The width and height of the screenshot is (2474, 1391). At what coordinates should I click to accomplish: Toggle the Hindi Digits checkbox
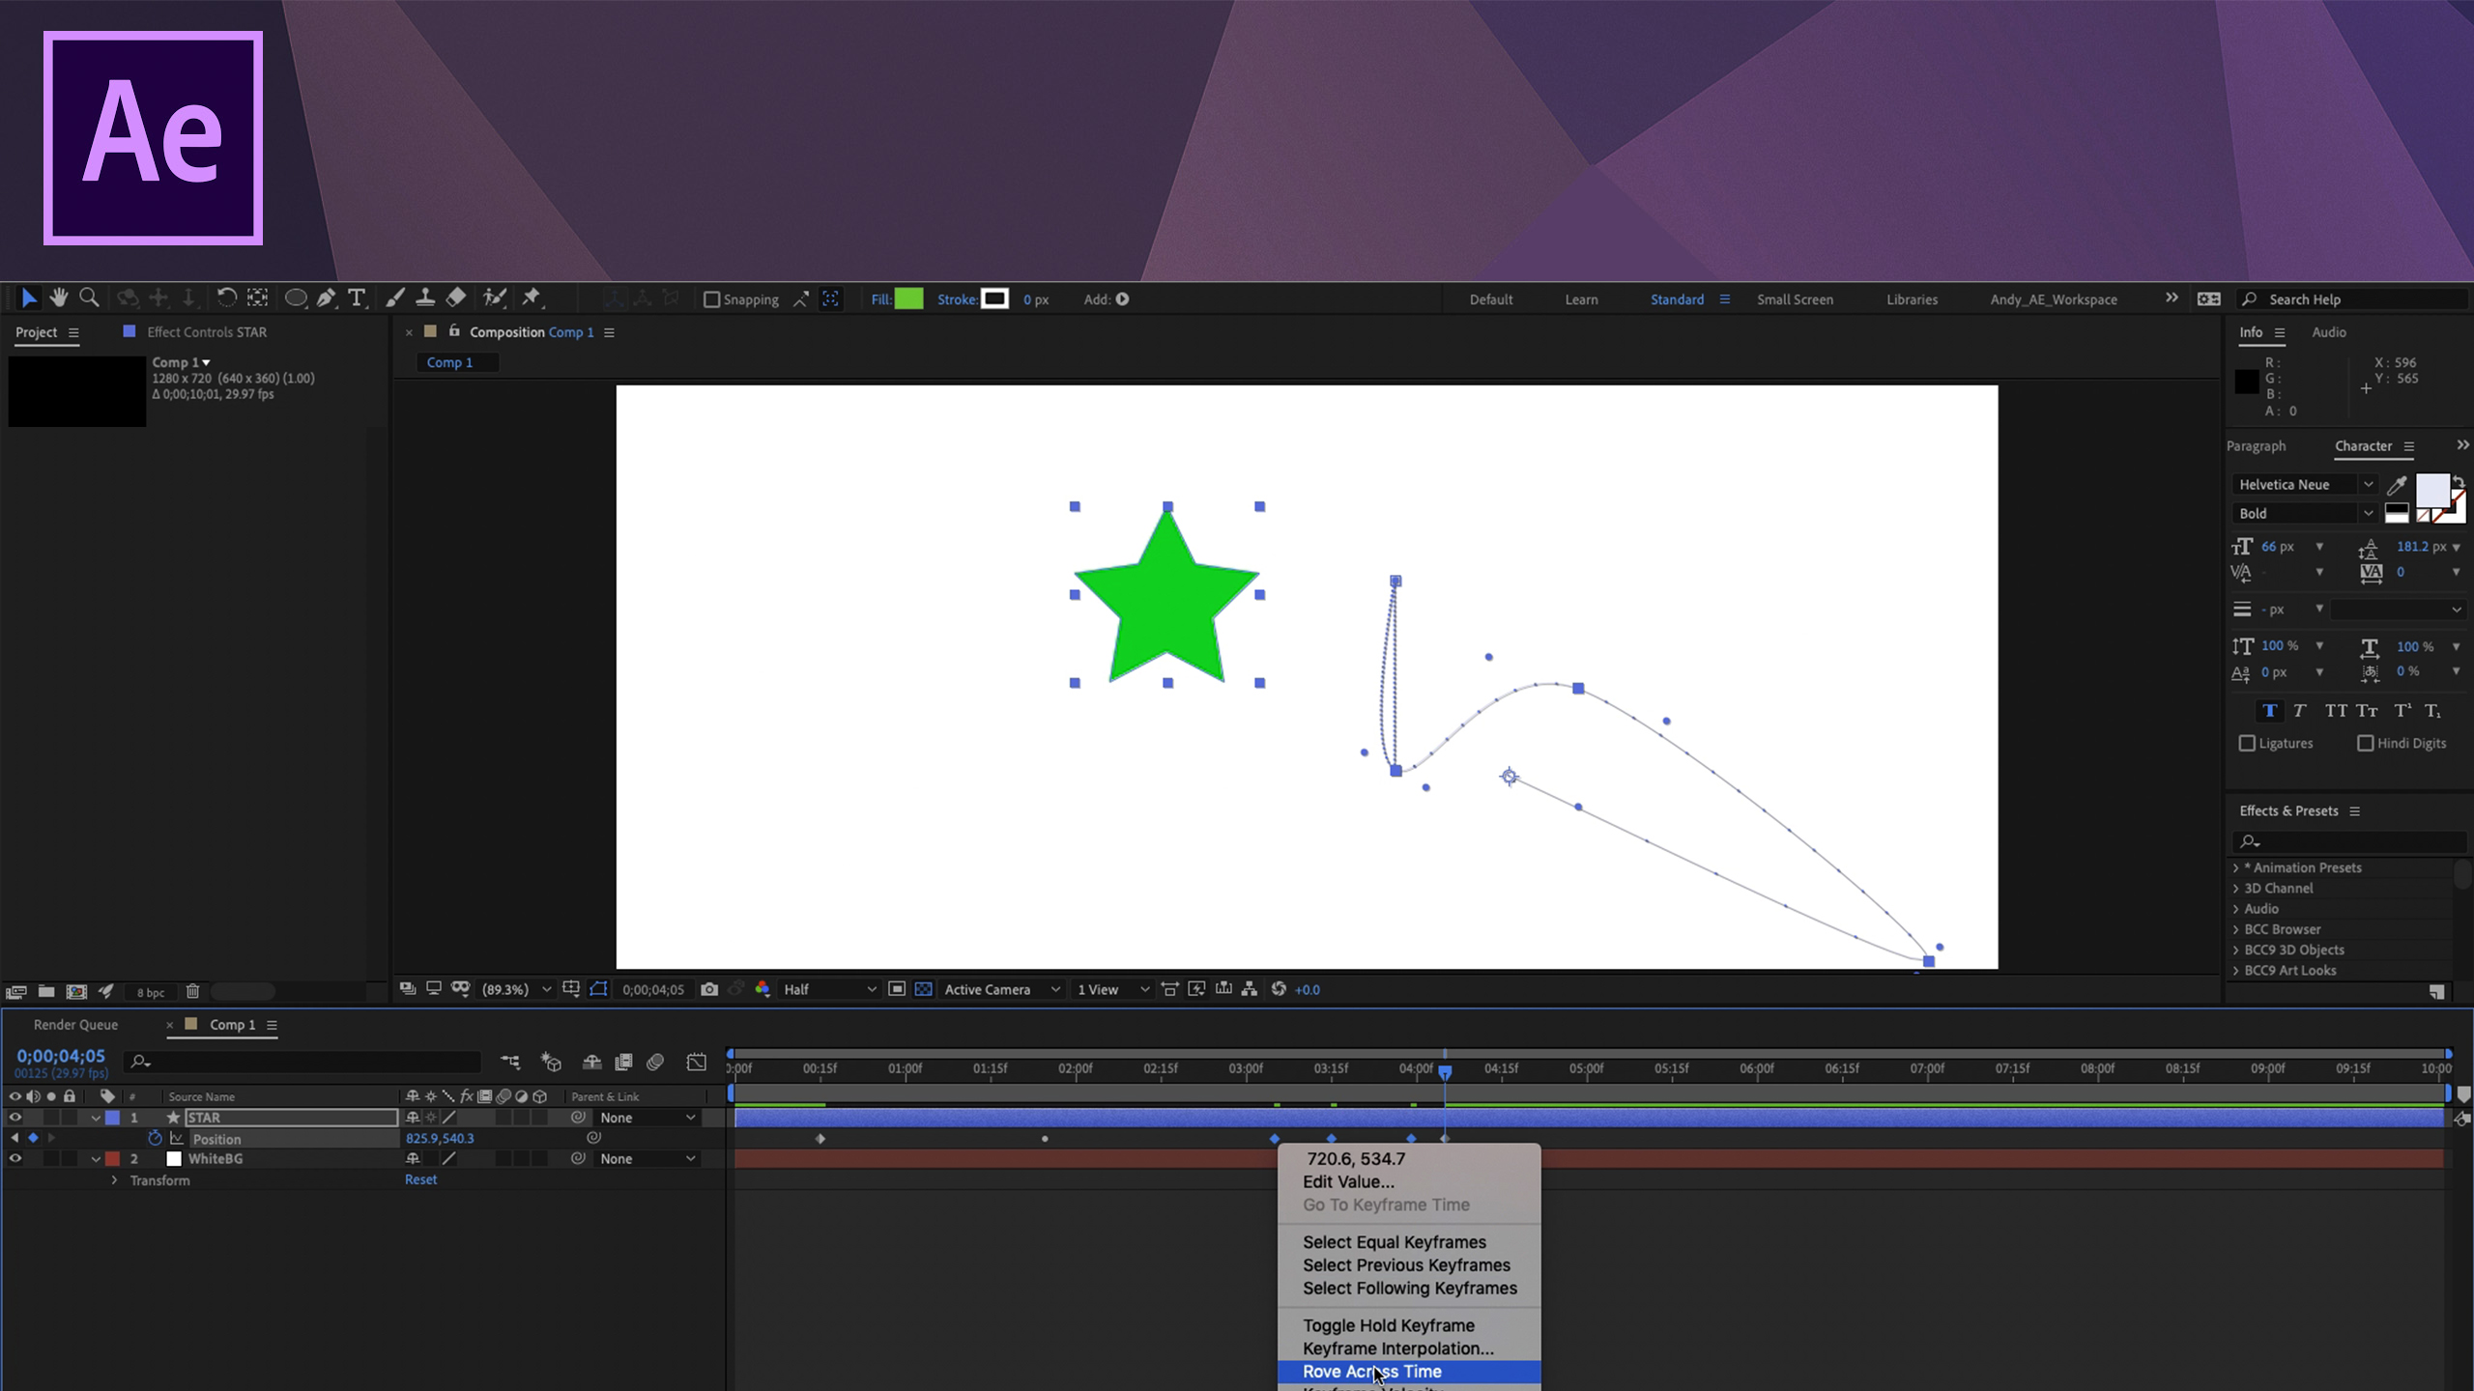click(2365, 743)
